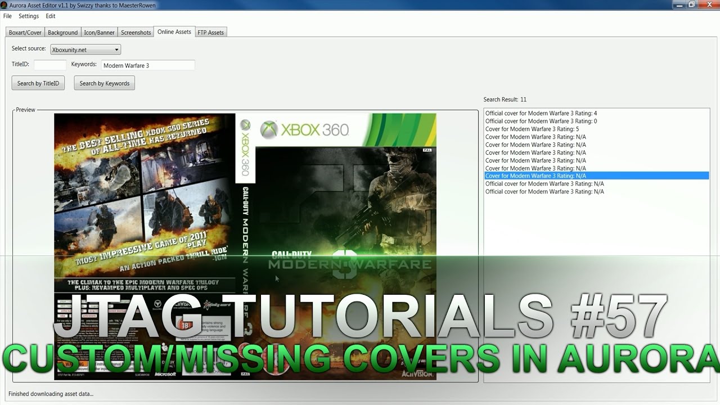This screenshot has width=720, height=405.
Task: Click the Search by Keywords button
Action: [105, 83]
